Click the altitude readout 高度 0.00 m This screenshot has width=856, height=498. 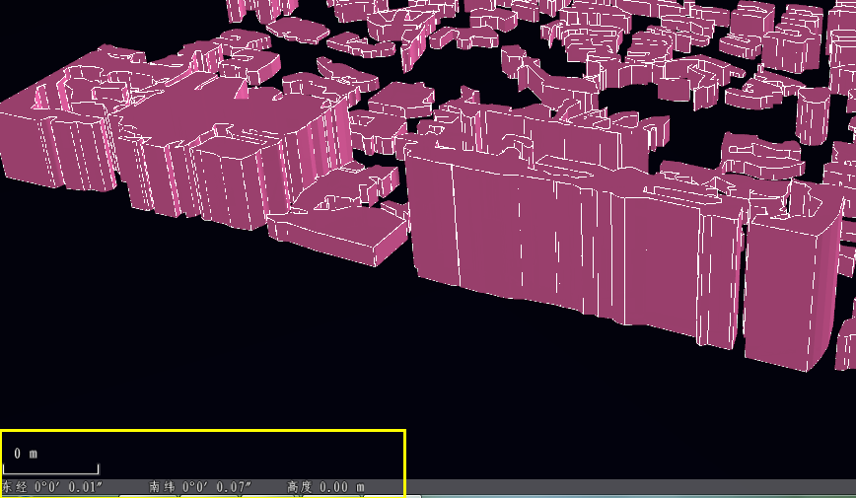tap(325, 486)
